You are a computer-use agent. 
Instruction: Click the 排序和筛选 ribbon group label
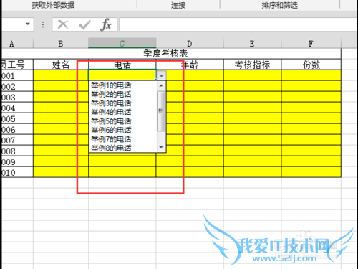[x=279, y=5]
